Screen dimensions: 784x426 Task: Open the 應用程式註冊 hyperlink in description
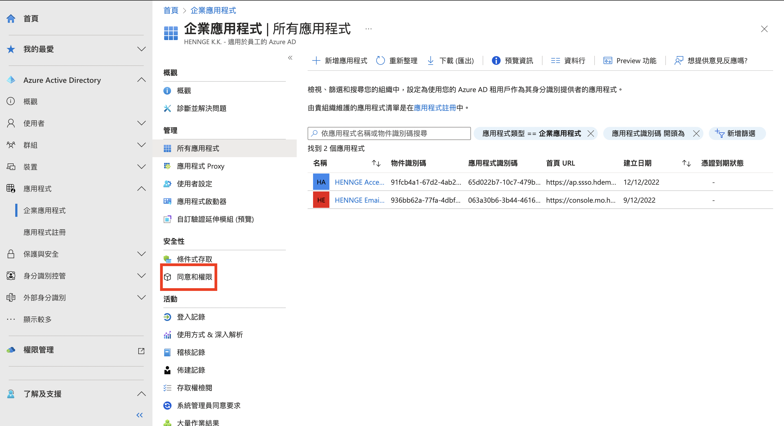(x=435, y=108)
